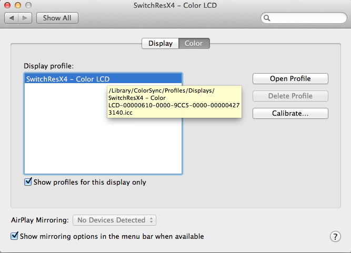The width and height of the screenshot is (351, 253).
Task: Click the magnifying glass search icon
Action: (267, 18)
